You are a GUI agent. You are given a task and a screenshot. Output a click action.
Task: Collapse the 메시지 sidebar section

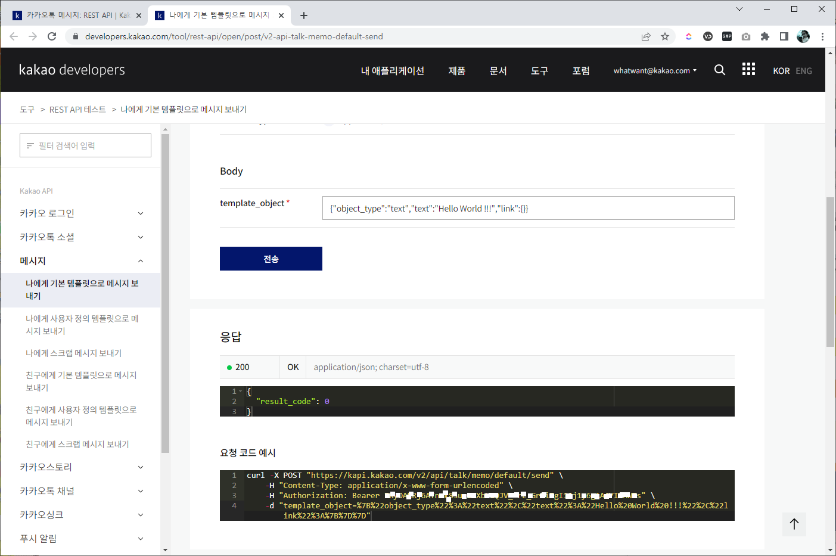[141, 261]
